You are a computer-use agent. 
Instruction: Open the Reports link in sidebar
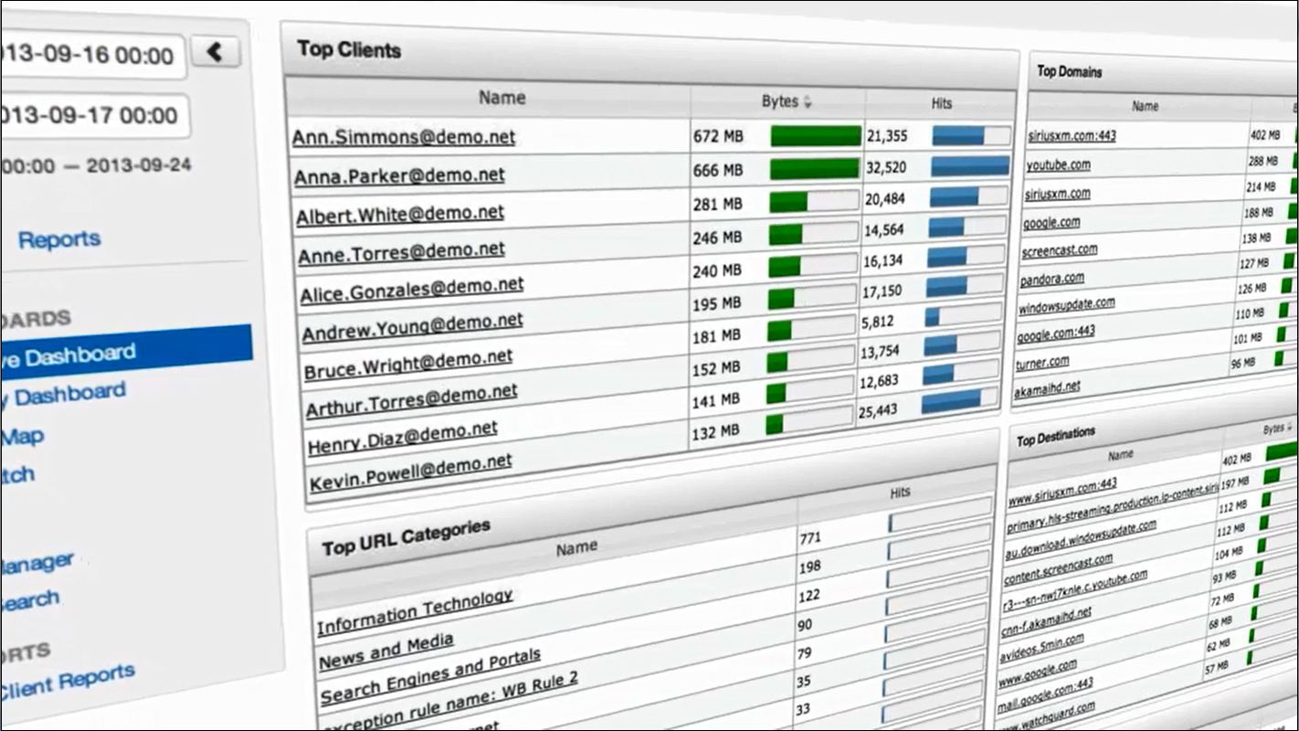(x=59, y=240)
